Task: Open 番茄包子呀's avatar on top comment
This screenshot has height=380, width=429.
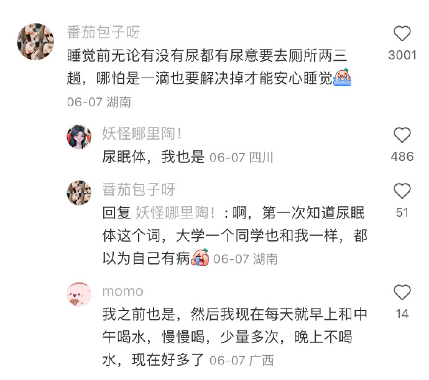Action: pyautogui.click(x=35, y=42)
